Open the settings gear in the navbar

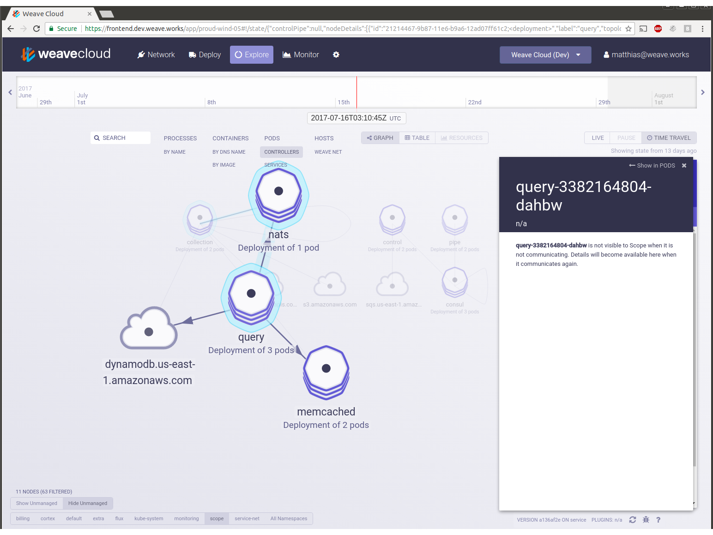point(336,54)
